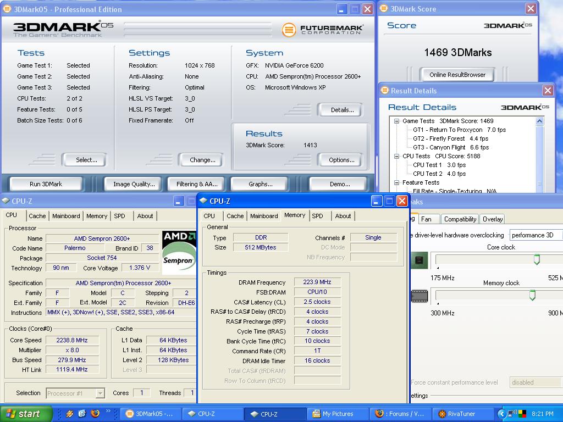Open performance 3D mode dropdown
Image resolution: width=563 pixels, height=422 pixels.
click(536, 235)
